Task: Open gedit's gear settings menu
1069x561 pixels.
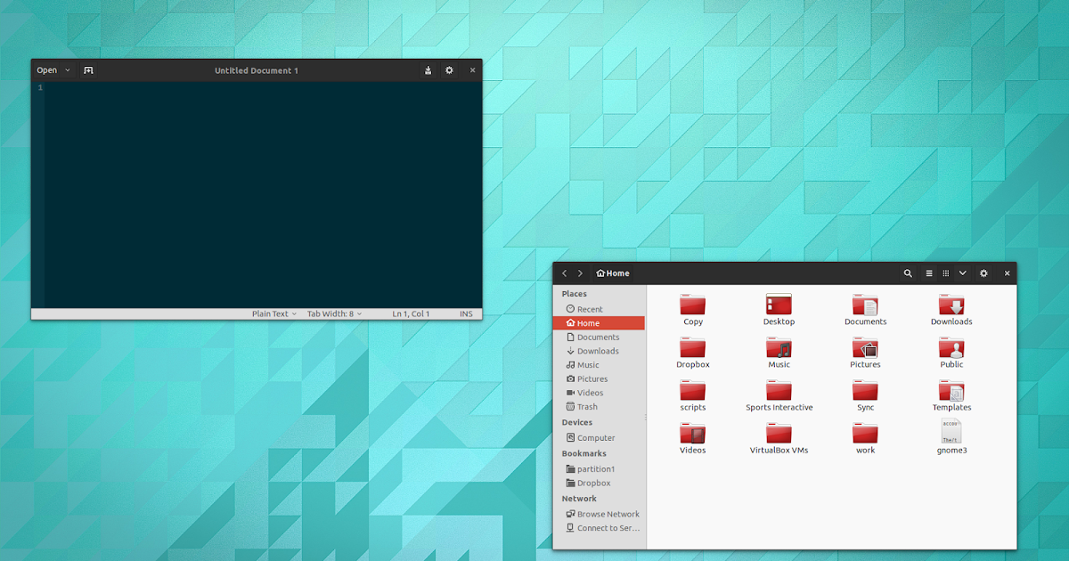Action: [449, 69]
